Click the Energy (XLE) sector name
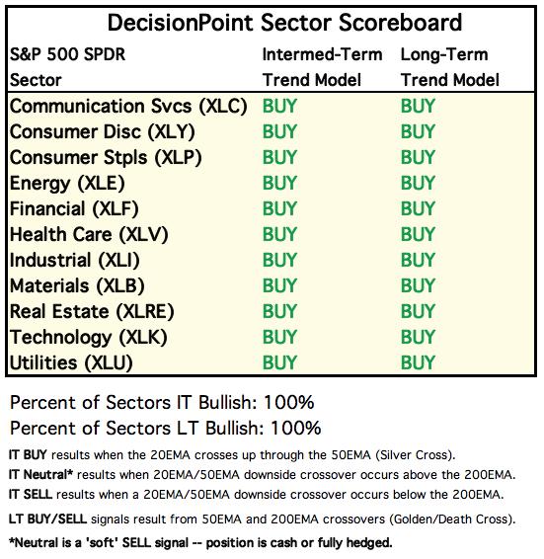 pos(67,184)
